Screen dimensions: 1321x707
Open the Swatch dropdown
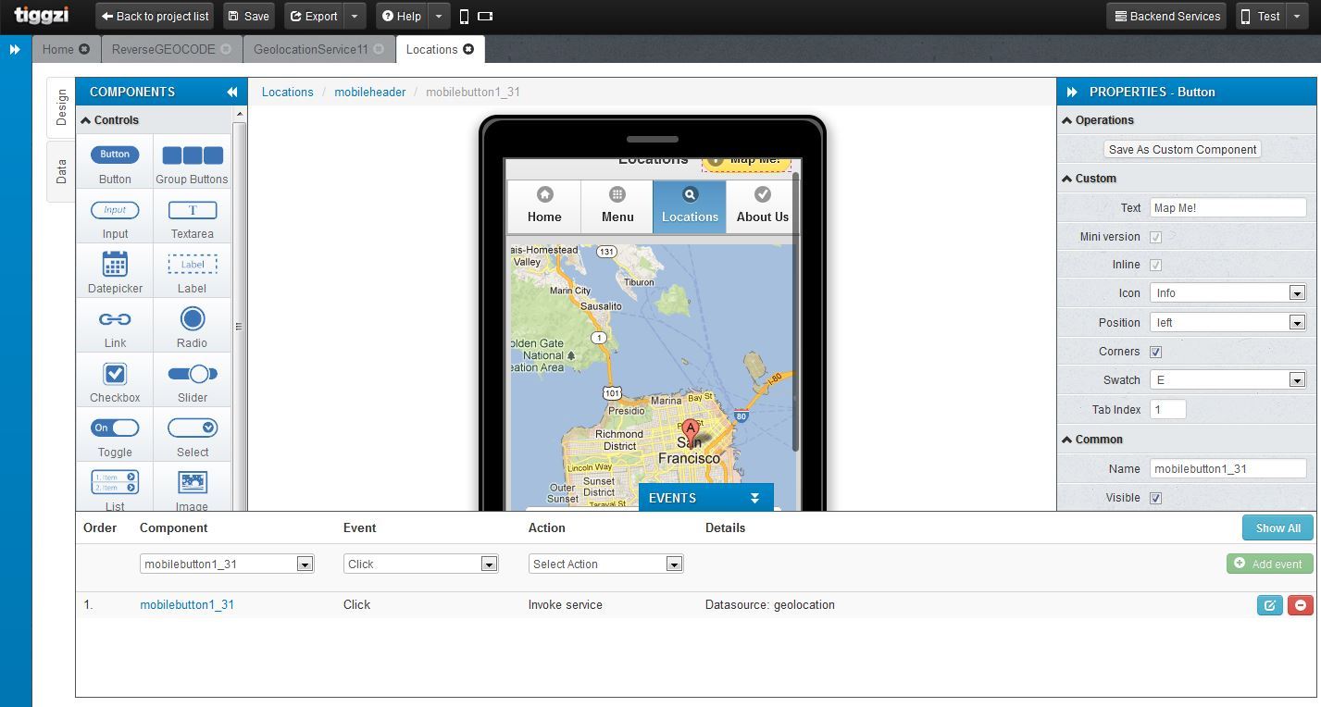tap(1228, 380)
